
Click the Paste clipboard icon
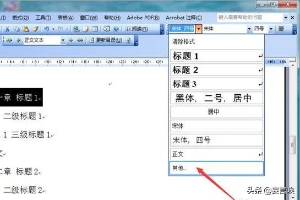26,29
